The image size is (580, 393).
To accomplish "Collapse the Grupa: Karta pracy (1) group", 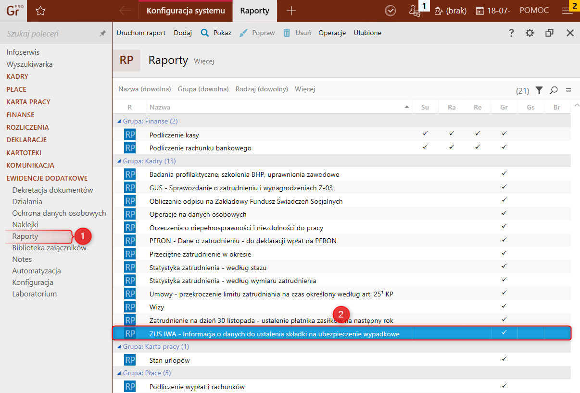I will [119, 347].
